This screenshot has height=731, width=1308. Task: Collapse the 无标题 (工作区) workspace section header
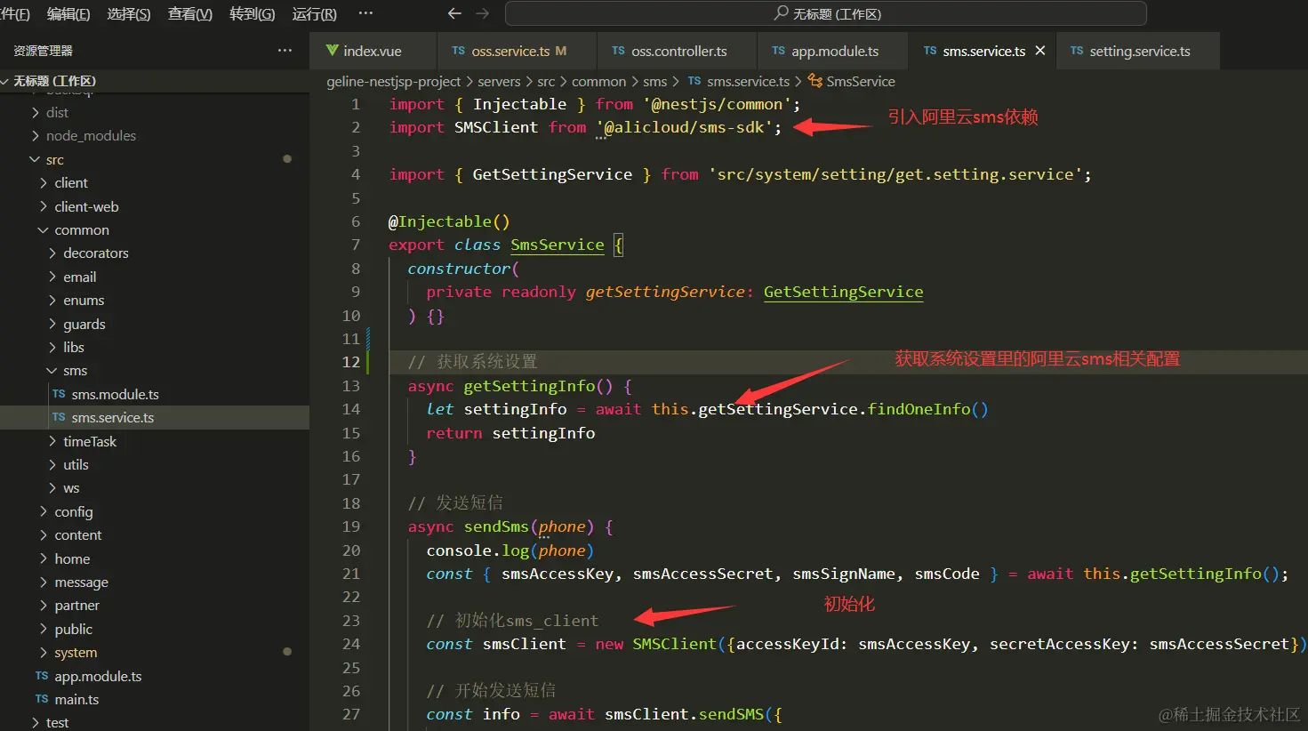[x=155, y=81]
